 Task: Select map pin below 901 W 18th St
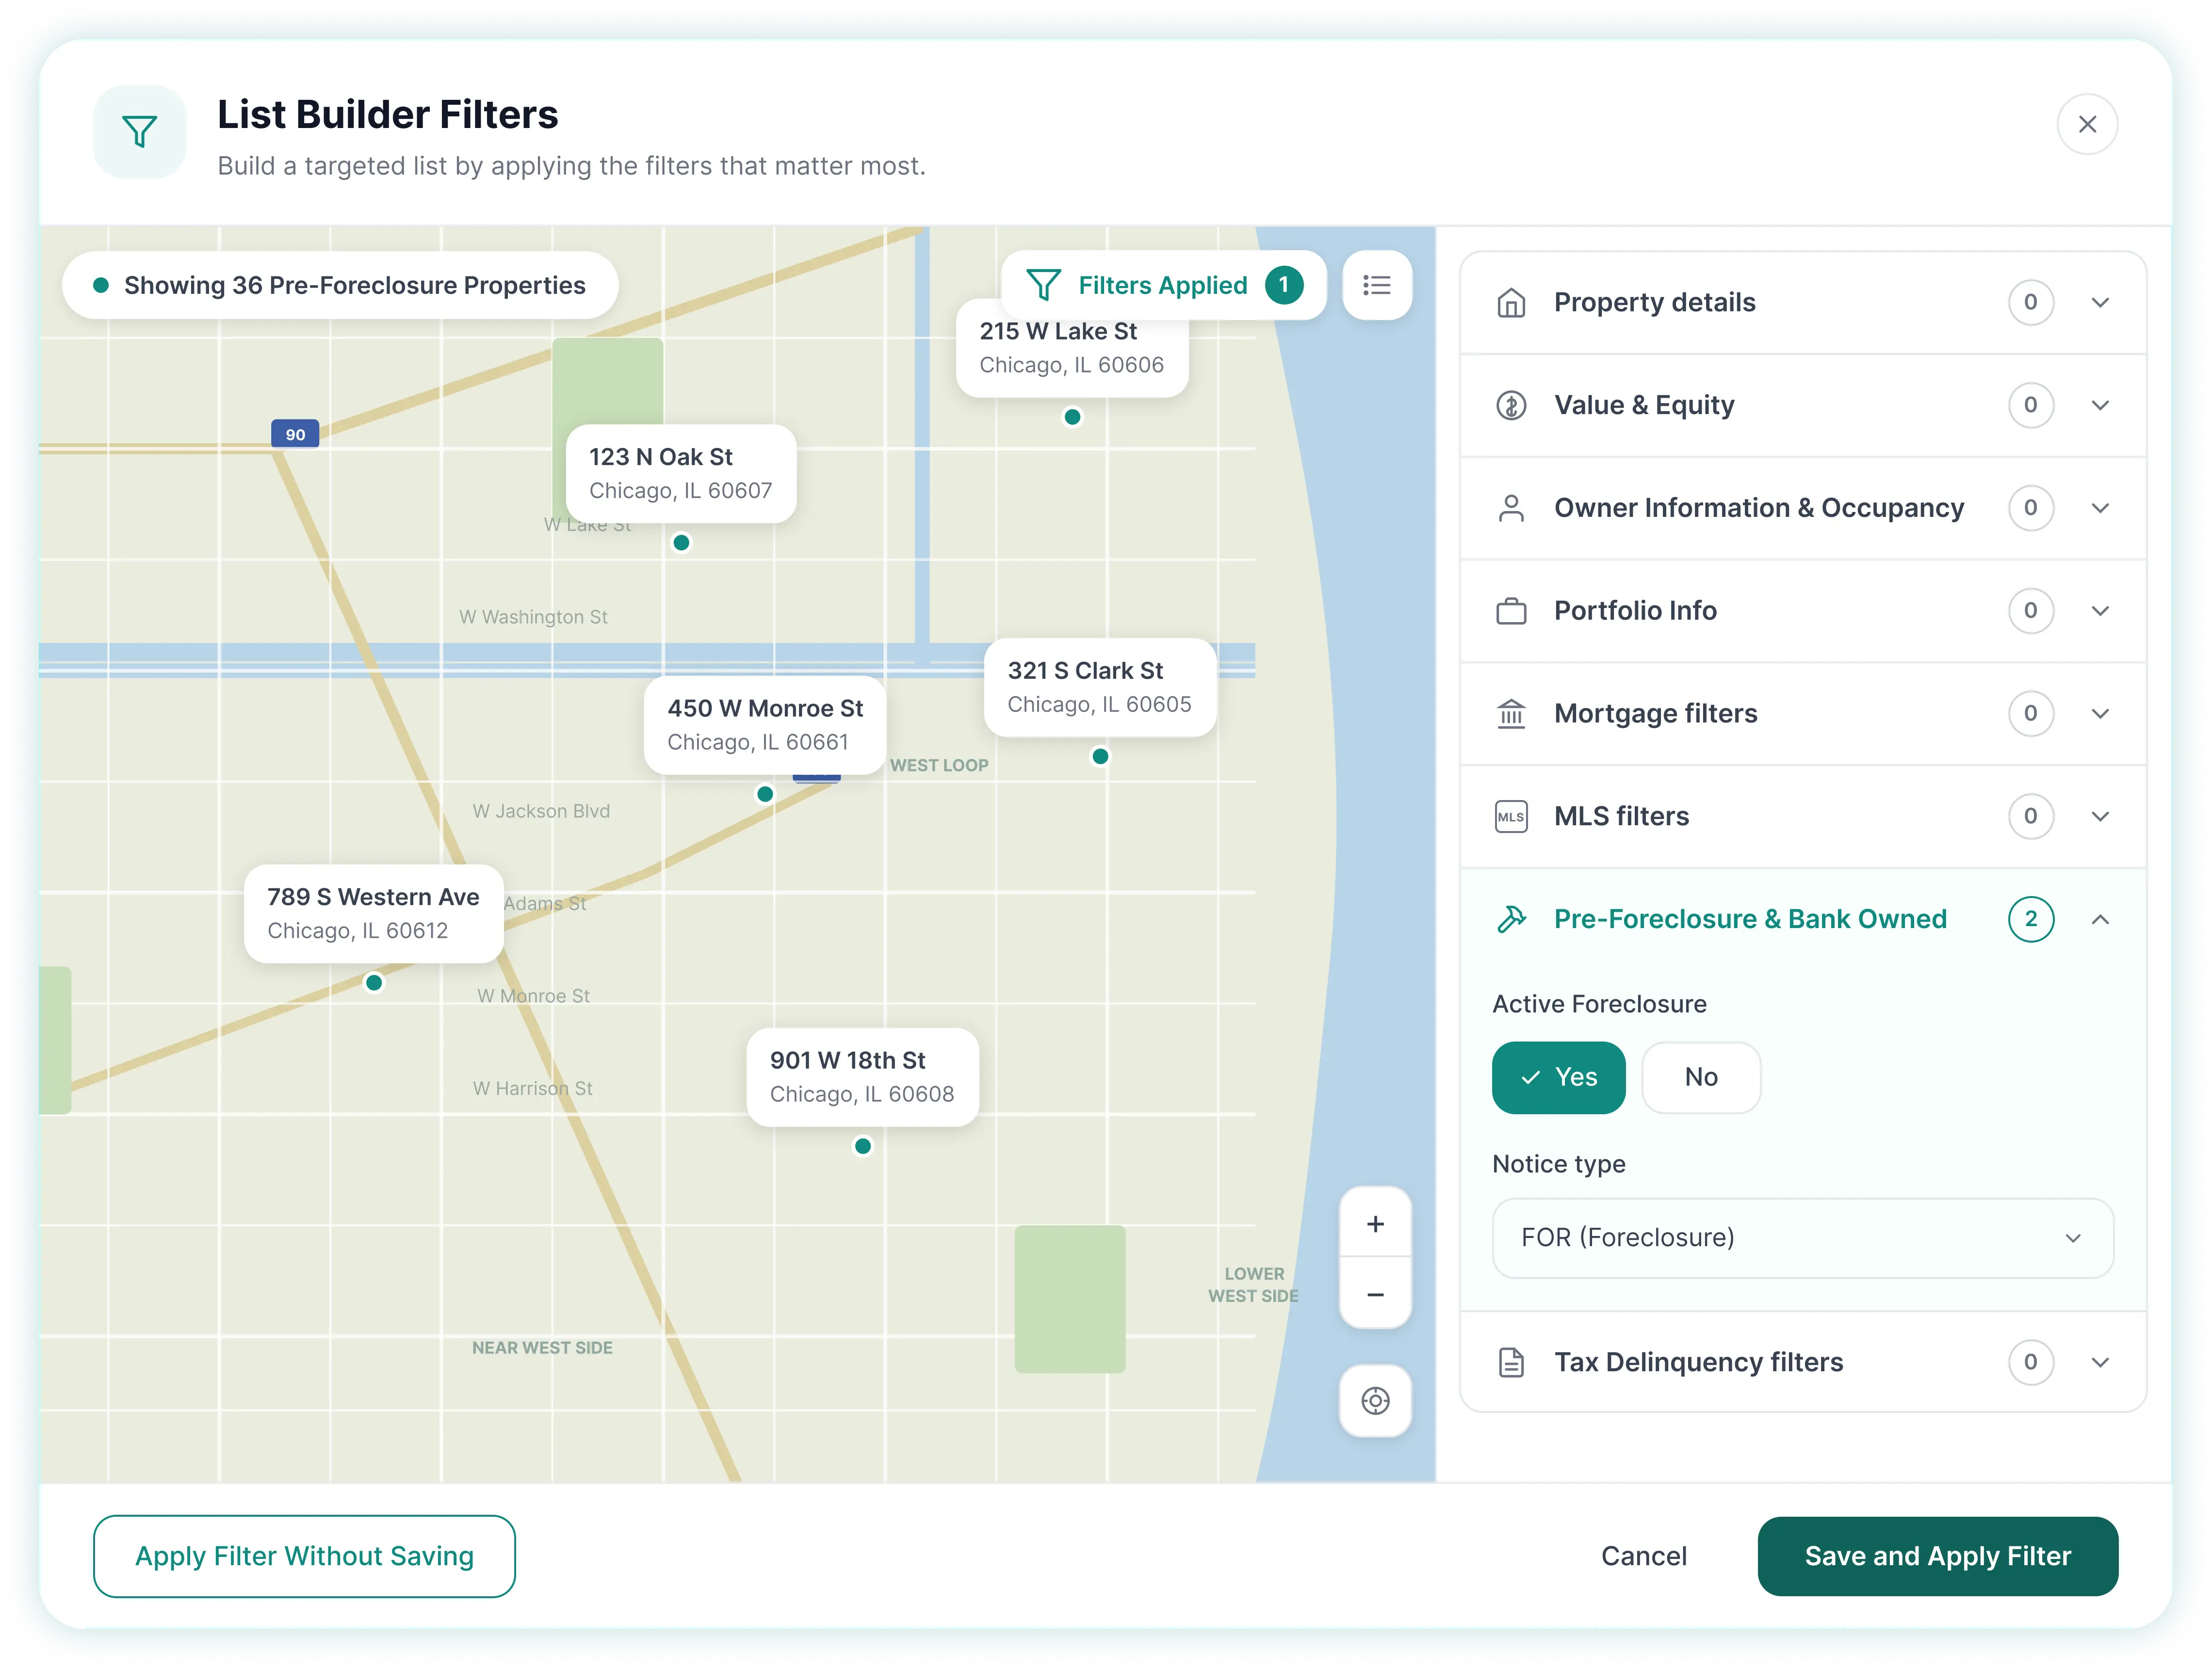[862, 1146]
